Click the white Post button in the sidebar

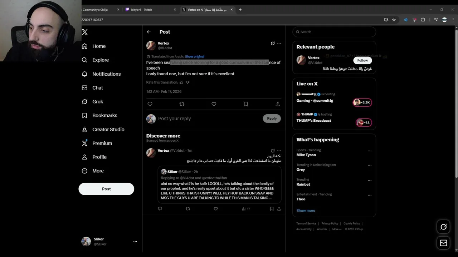(x=106, y=189)
